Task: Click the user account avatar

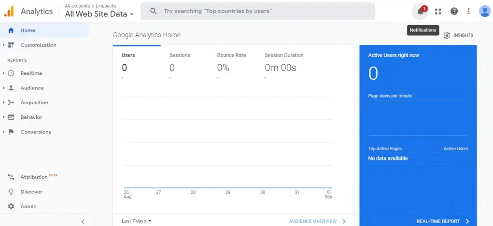Action: [x=484, y=12]
